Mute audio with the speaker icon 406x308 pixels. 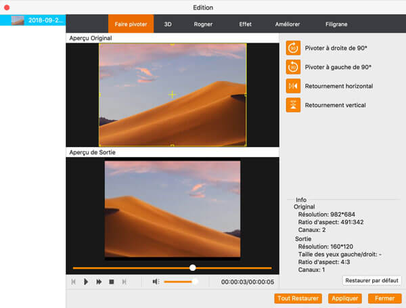point(156,281)
